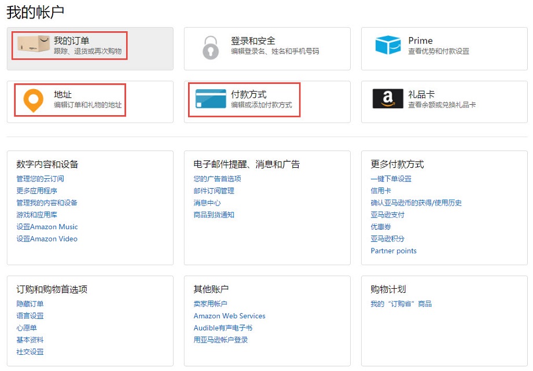Screen dimensions: 533x371
Task: Click 其他账户 section heading
Action: pyautogui.click(x=211, y=289)
